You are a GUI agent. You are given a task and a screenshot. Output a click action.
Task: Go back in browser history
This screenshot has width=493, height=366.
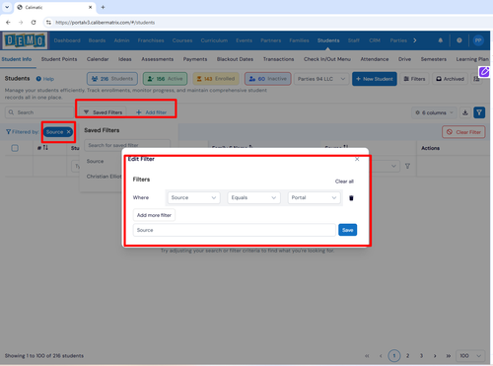[x=8, y=23]
